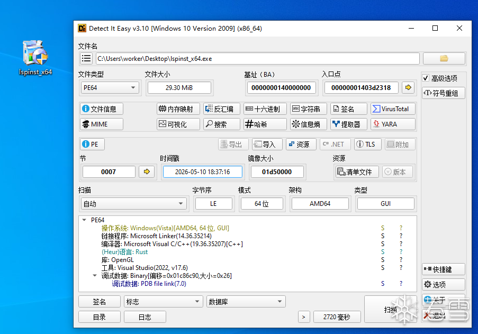The width and height of the screenshot is (478, 334).
Task: Click the base address field
Action: [281, 88]
